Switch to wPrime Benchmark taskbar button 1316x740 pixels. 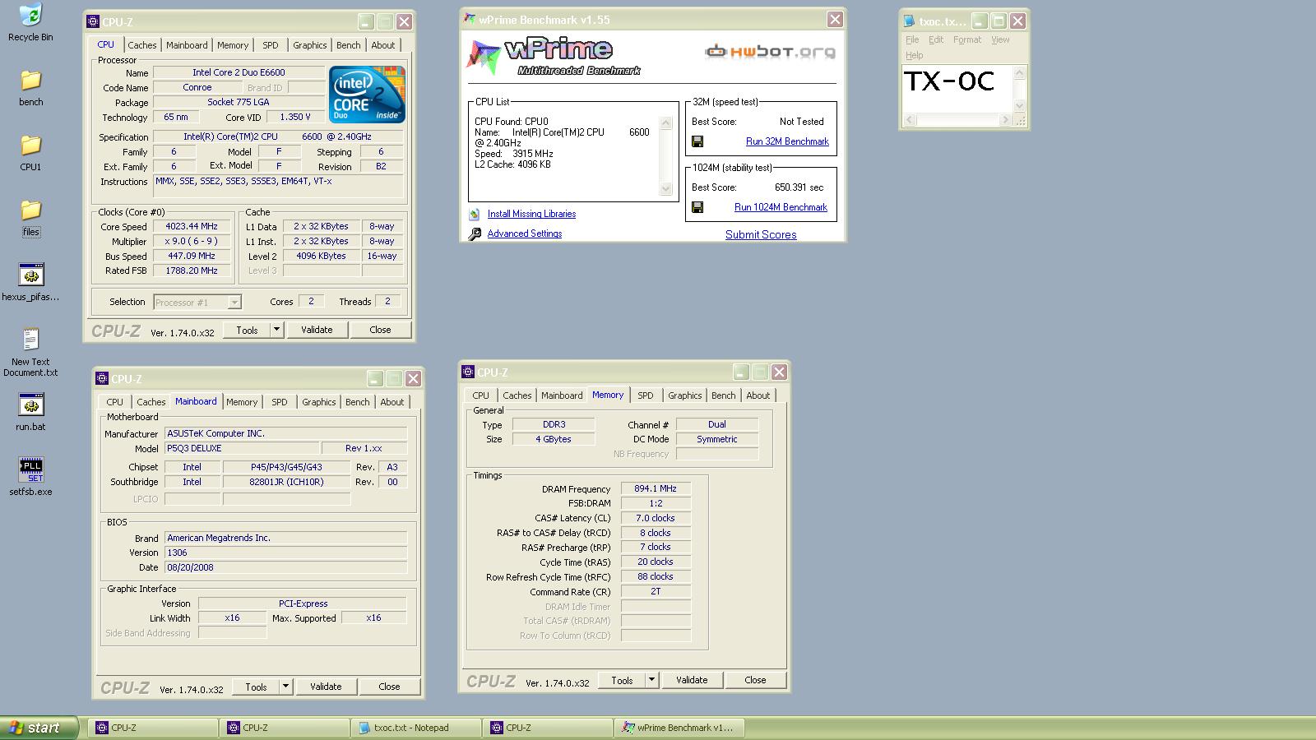[679, 728]
